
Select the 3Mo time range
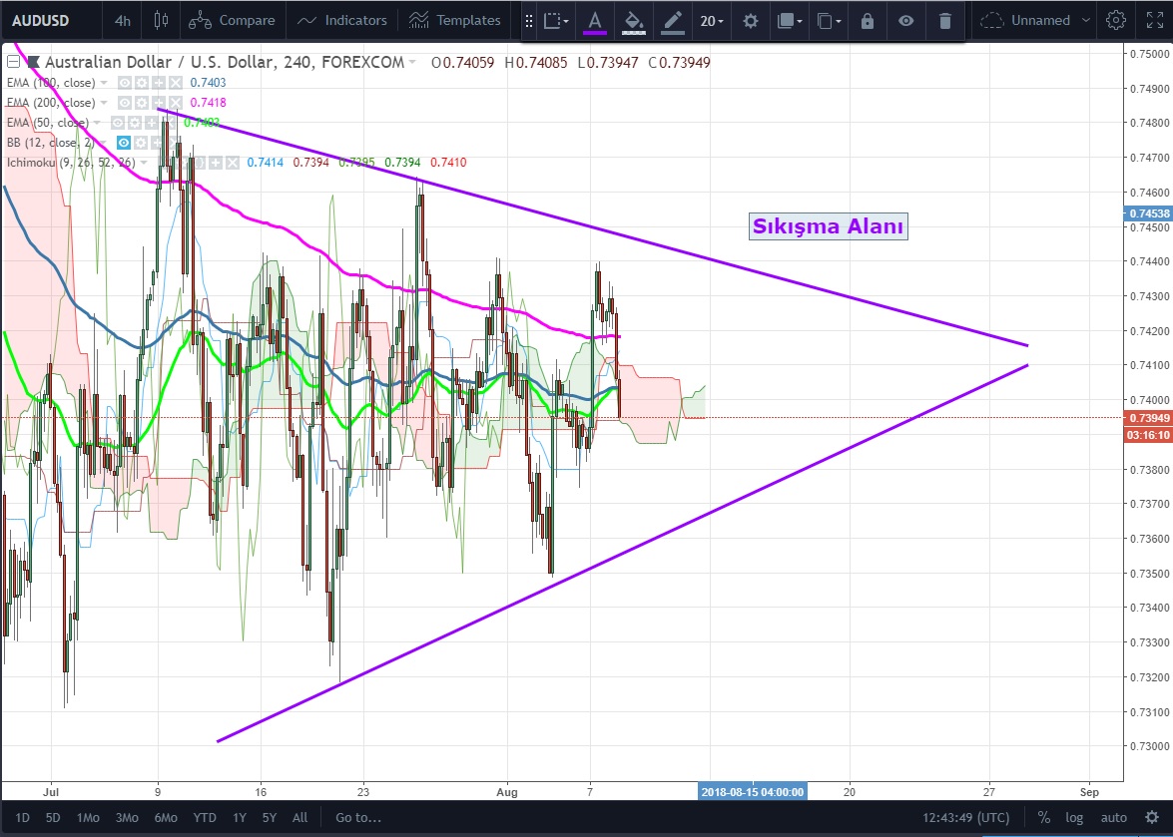127,817
